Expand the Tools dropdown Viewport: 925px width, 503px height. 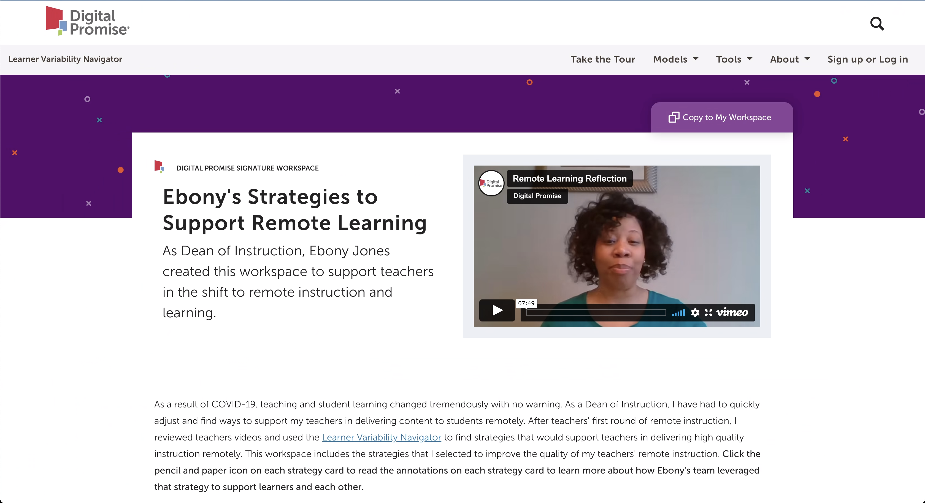734,59
